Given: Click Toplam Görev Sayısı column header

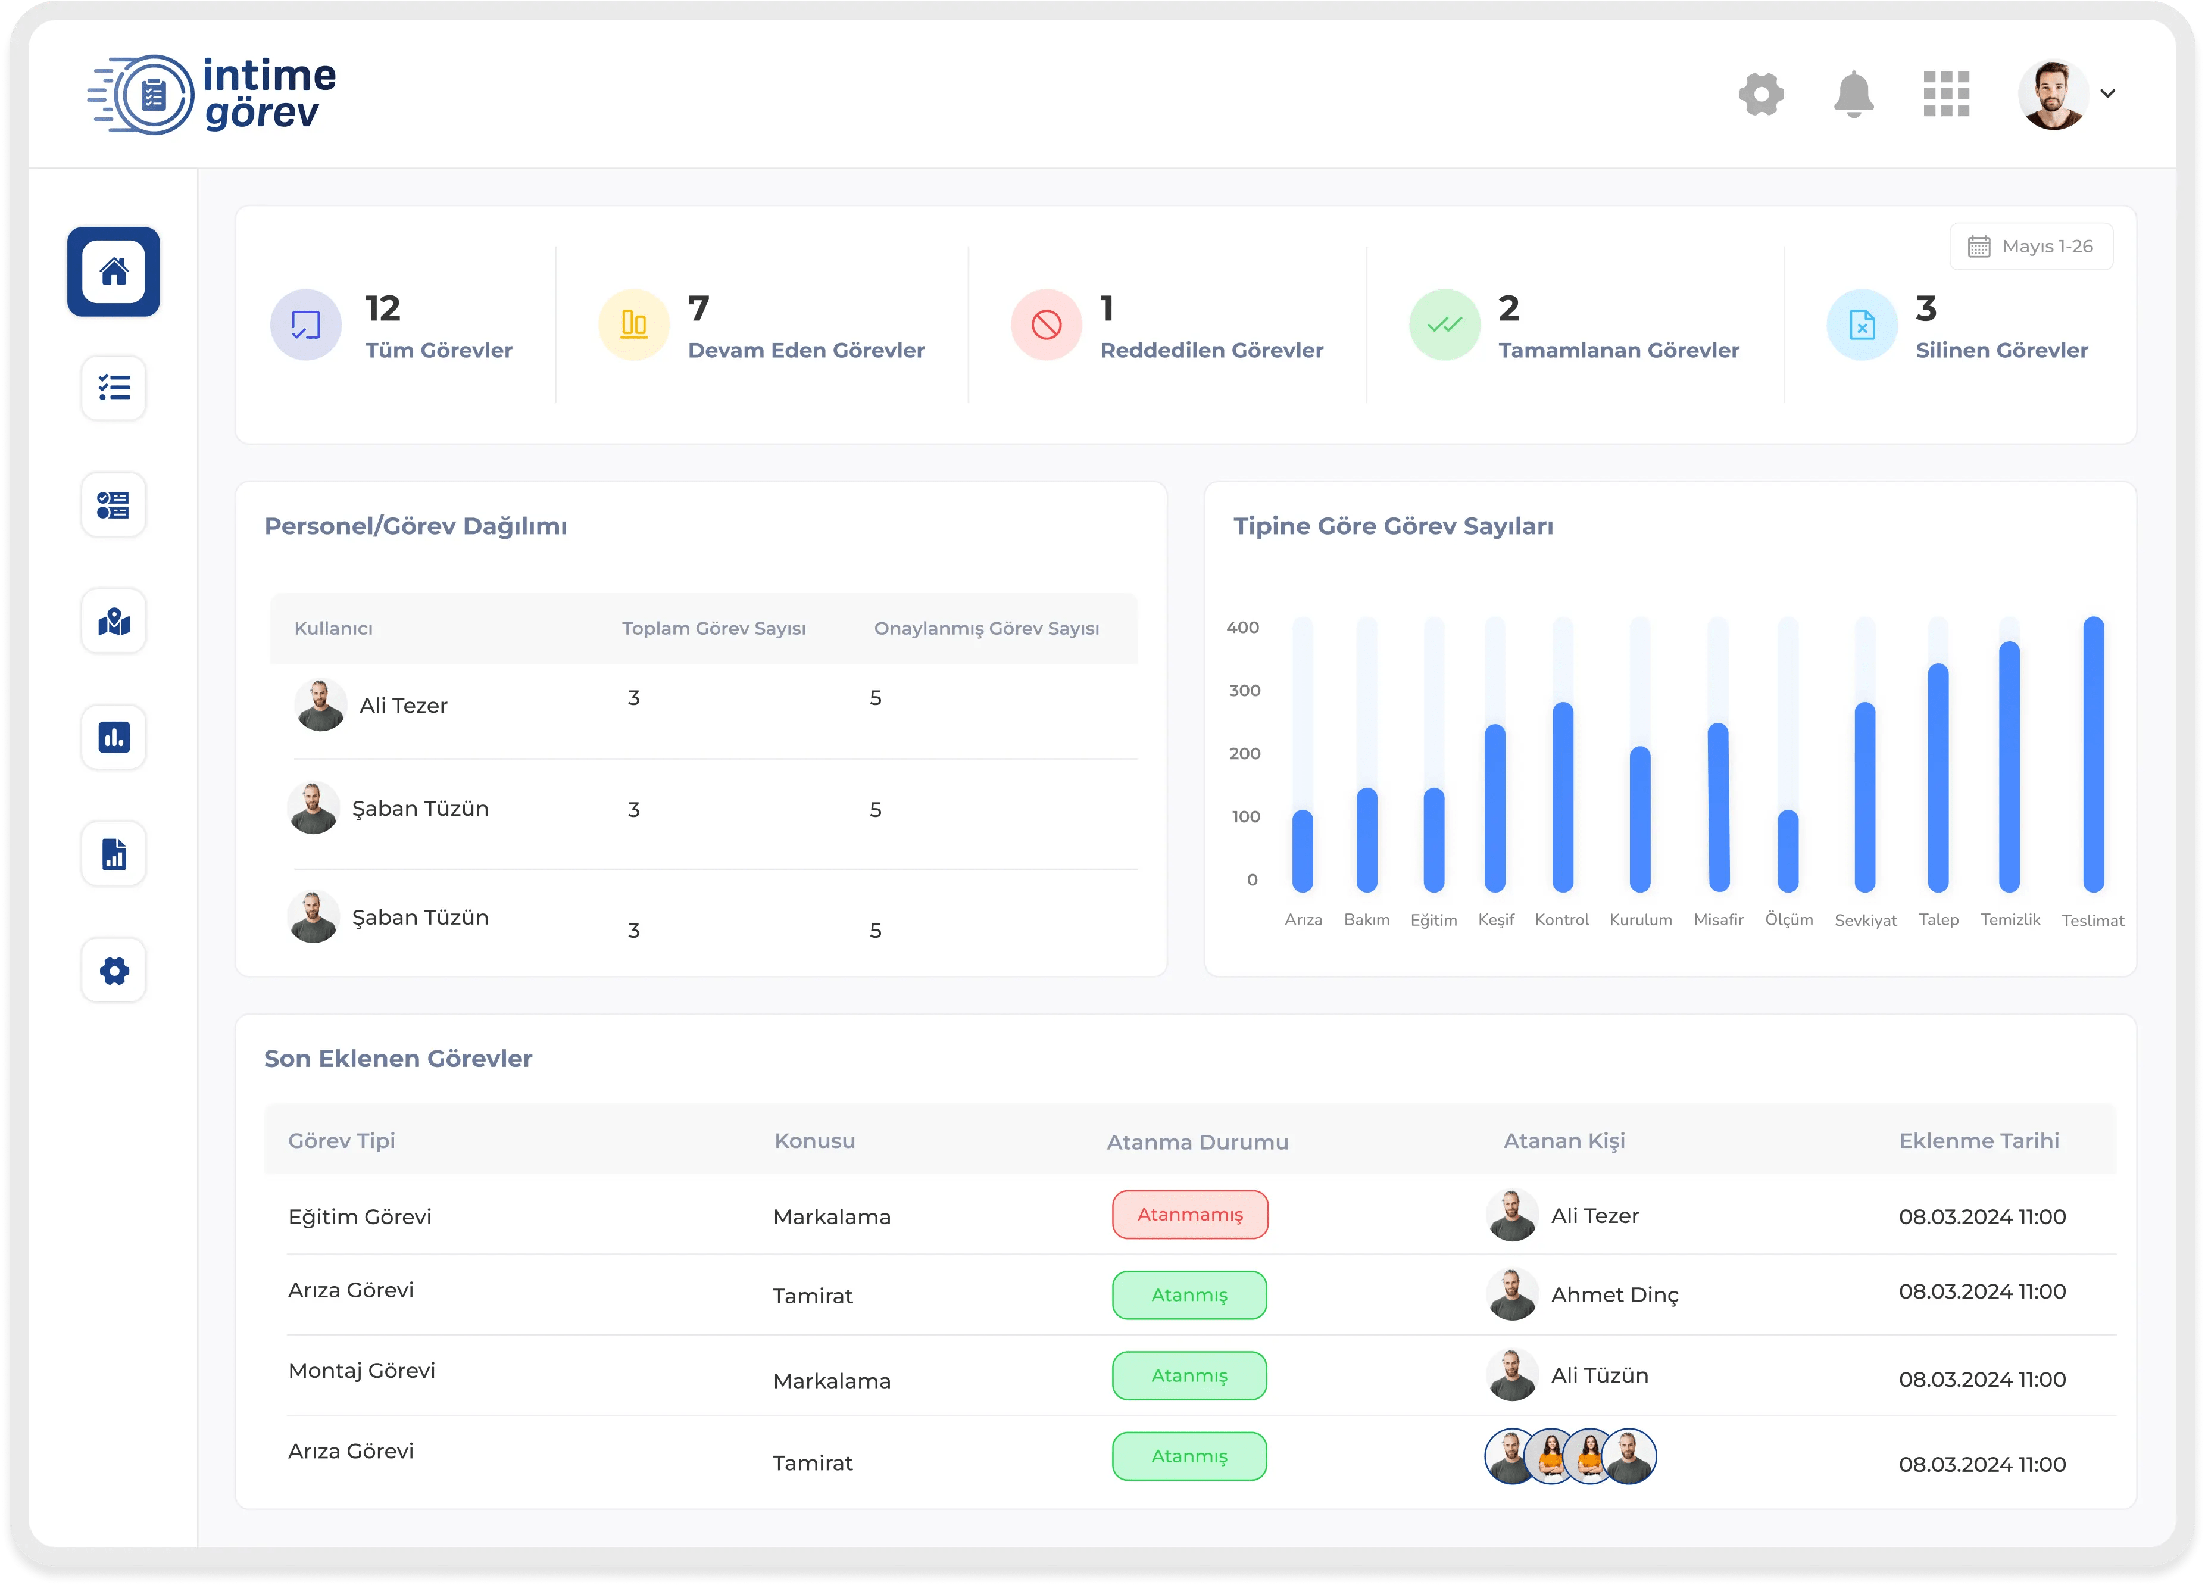Looking at the screenshot, I should click(714, 629).
